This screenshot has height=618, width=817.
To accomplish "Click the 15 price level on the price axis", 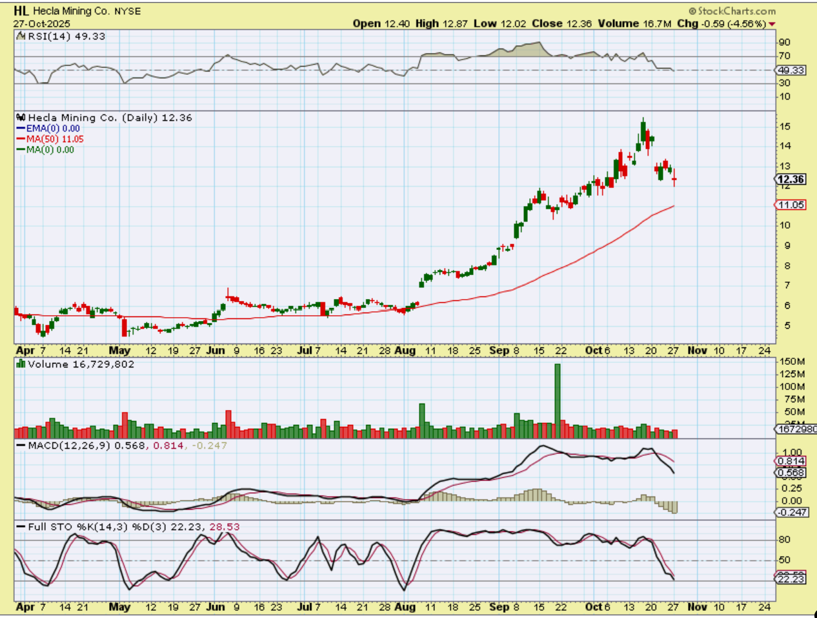I will tap(785, 127).
